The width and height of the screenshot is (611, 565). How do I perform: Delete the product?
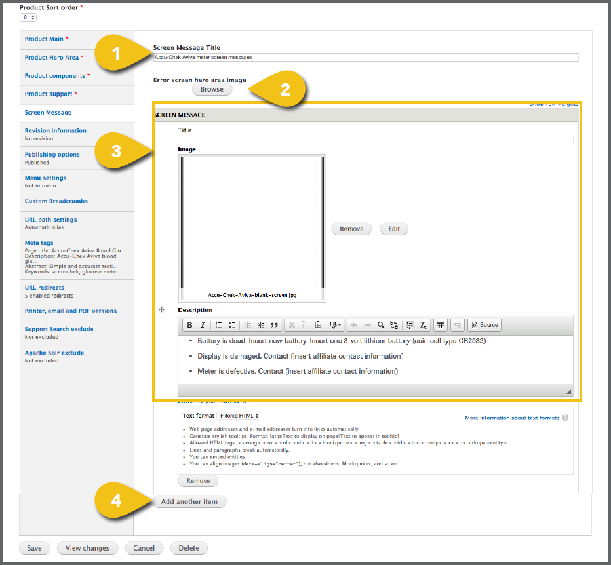pos(189,548)
